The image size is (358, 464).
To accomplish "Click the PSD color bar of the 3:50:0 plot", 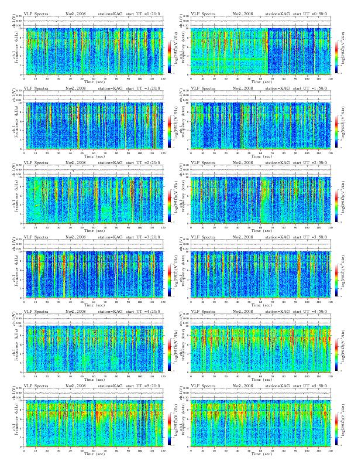I will coord(336,280).
